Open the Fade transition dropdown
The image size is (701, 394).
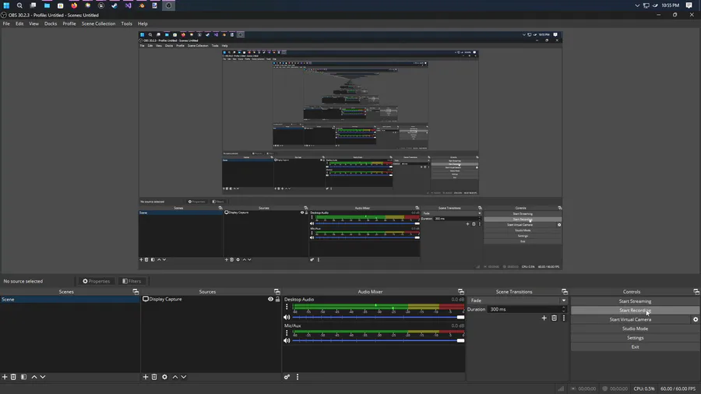tap(517, 301)
